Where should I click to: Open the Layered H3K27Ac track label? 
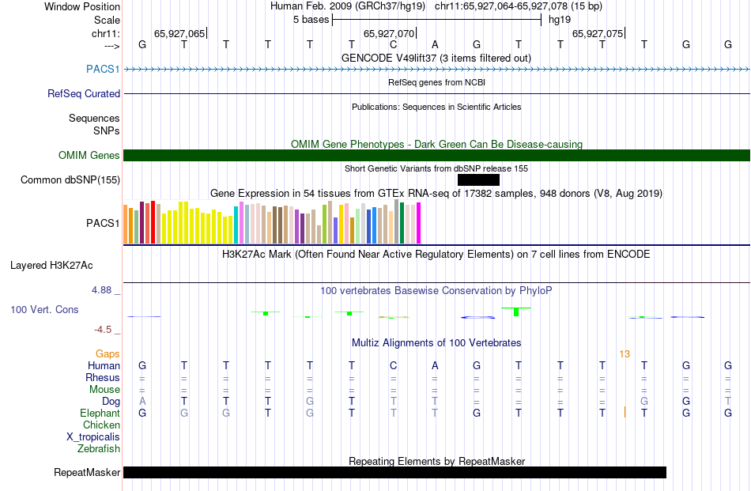(51, 266)
